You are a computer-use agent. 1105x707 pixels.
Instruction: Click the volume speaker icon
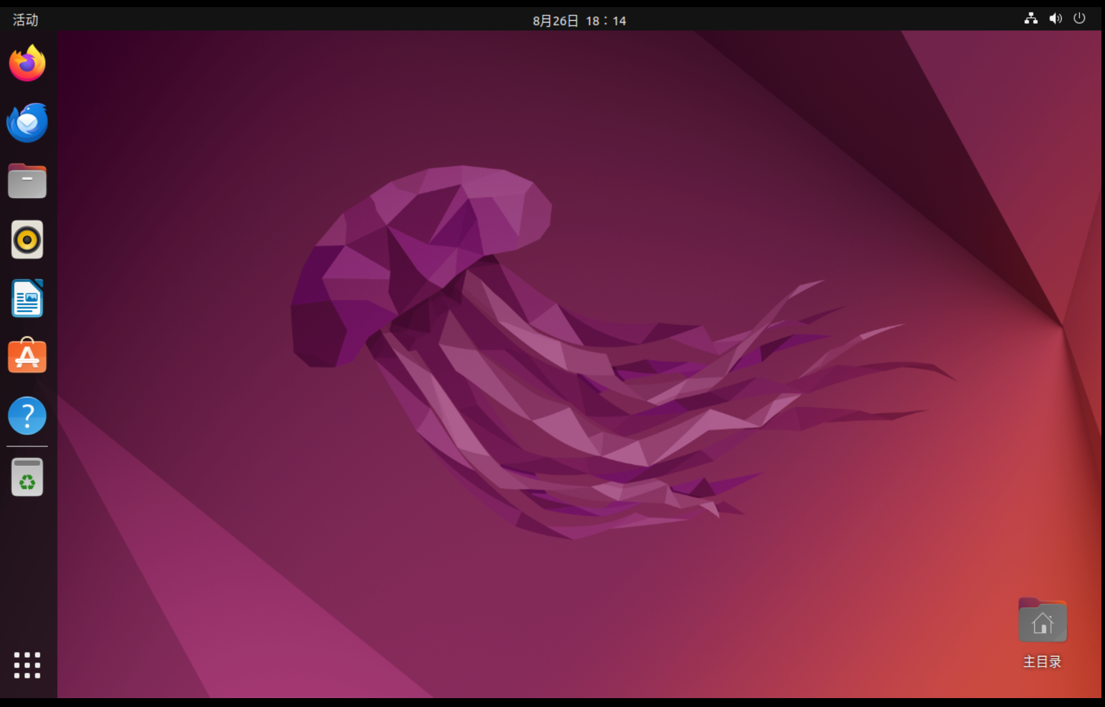[1056, 18]
